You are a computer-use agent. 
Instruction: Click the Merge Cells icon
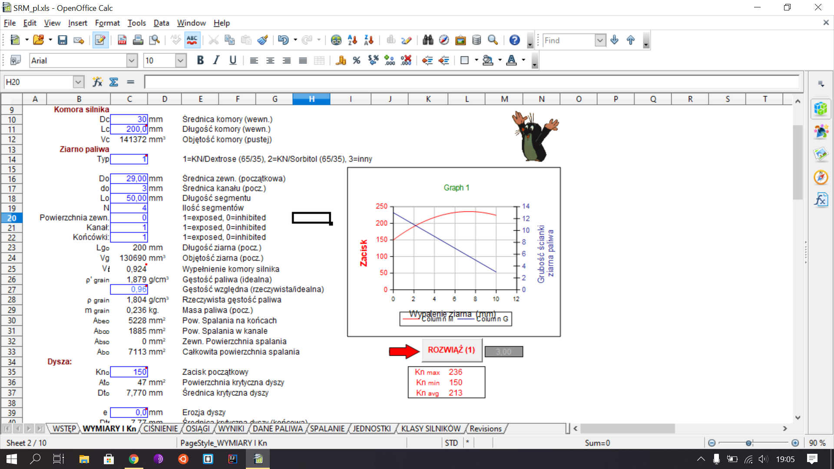click(319, 61)
